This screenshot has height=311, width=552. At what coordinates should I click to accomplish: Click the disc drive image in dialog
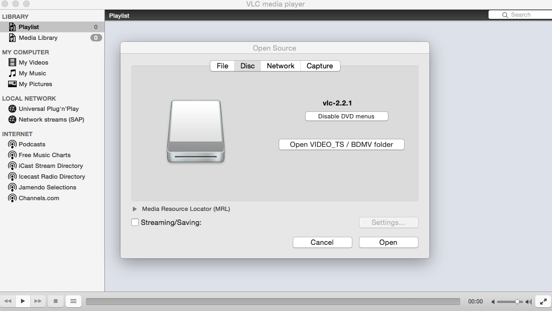196,131
